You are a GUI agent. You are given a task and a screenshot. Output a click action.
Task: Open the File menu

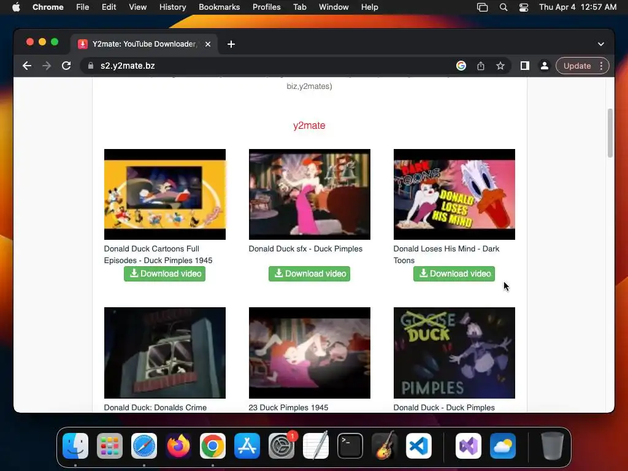[x=83, y=7]
